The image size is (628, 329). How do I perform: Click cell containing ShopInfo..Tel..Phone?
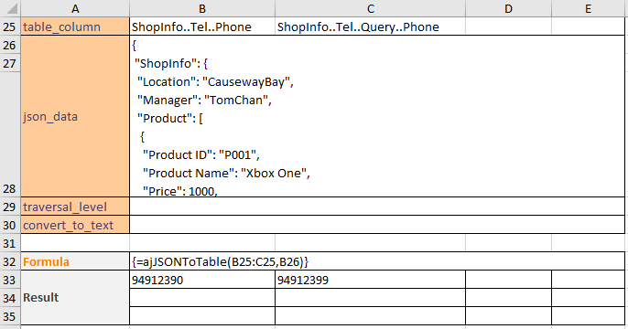202,27
